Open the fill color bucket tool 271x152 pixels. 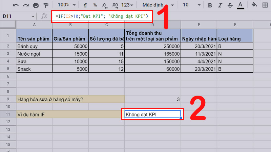tap(255, 5)
